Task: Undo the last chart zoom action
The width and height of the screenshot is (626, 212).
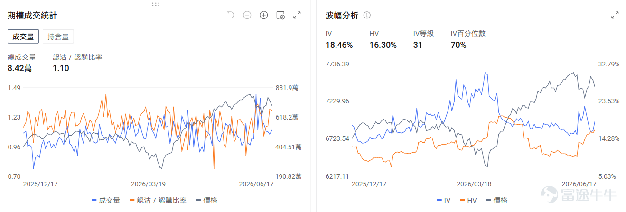Action: click(x=231, y=15)
